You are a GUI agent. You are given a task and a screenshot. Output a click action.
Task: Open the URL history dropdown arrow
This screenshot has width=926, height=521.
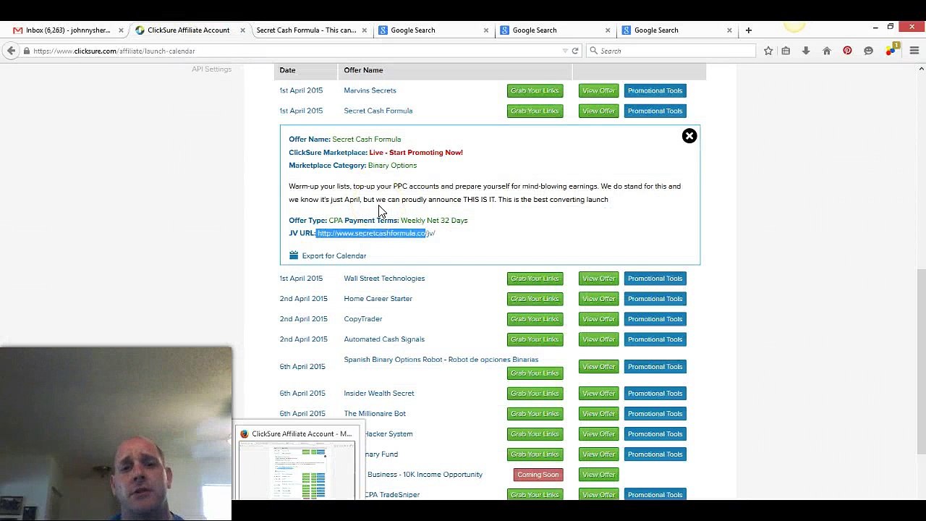pyautogui.click(x=565, y=51)
